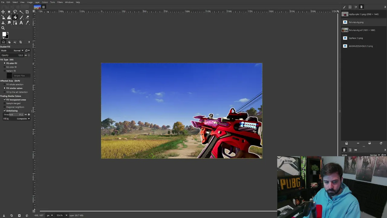The width and height of the screenshot is (387, 218).
Task: Select the Paths tool
Action: (15, 23)
